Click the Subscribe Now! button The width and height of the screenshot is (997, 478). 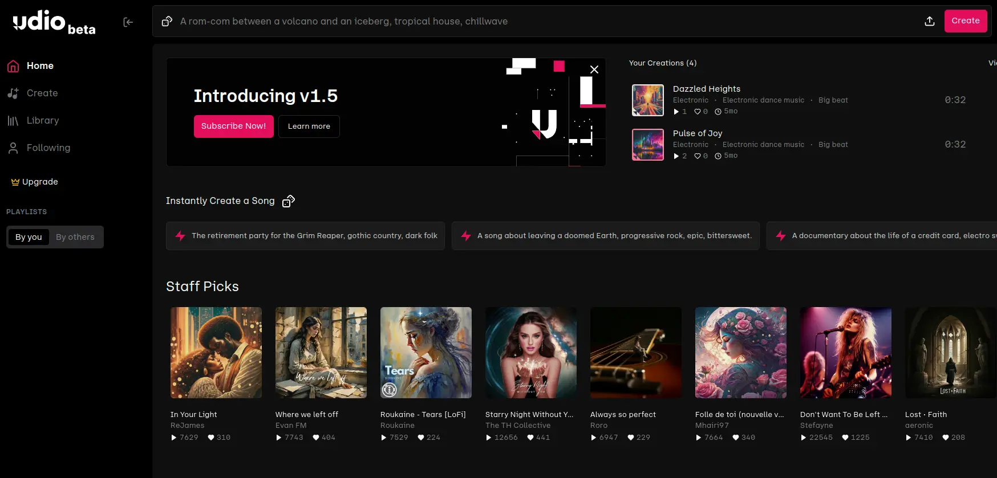(234, 126)
